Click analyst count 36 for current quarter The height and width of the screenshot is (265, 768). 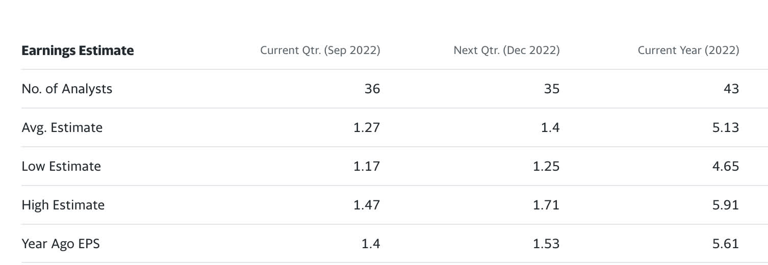pyautogui.click(x=372, y=89)
